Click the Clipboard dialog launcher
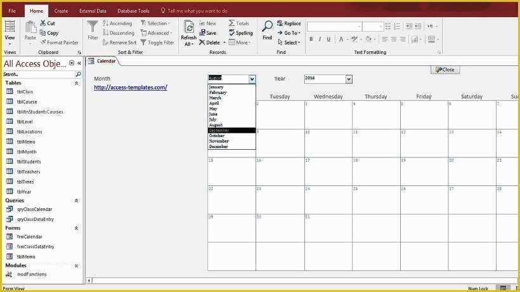The height and width of the screenshot is (292, 520). coord(79,53)
